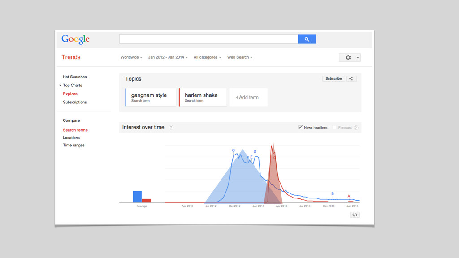Viewport: 459px width, 258px height.
Task: Select Locations under Compare
Action: [71, 138]
